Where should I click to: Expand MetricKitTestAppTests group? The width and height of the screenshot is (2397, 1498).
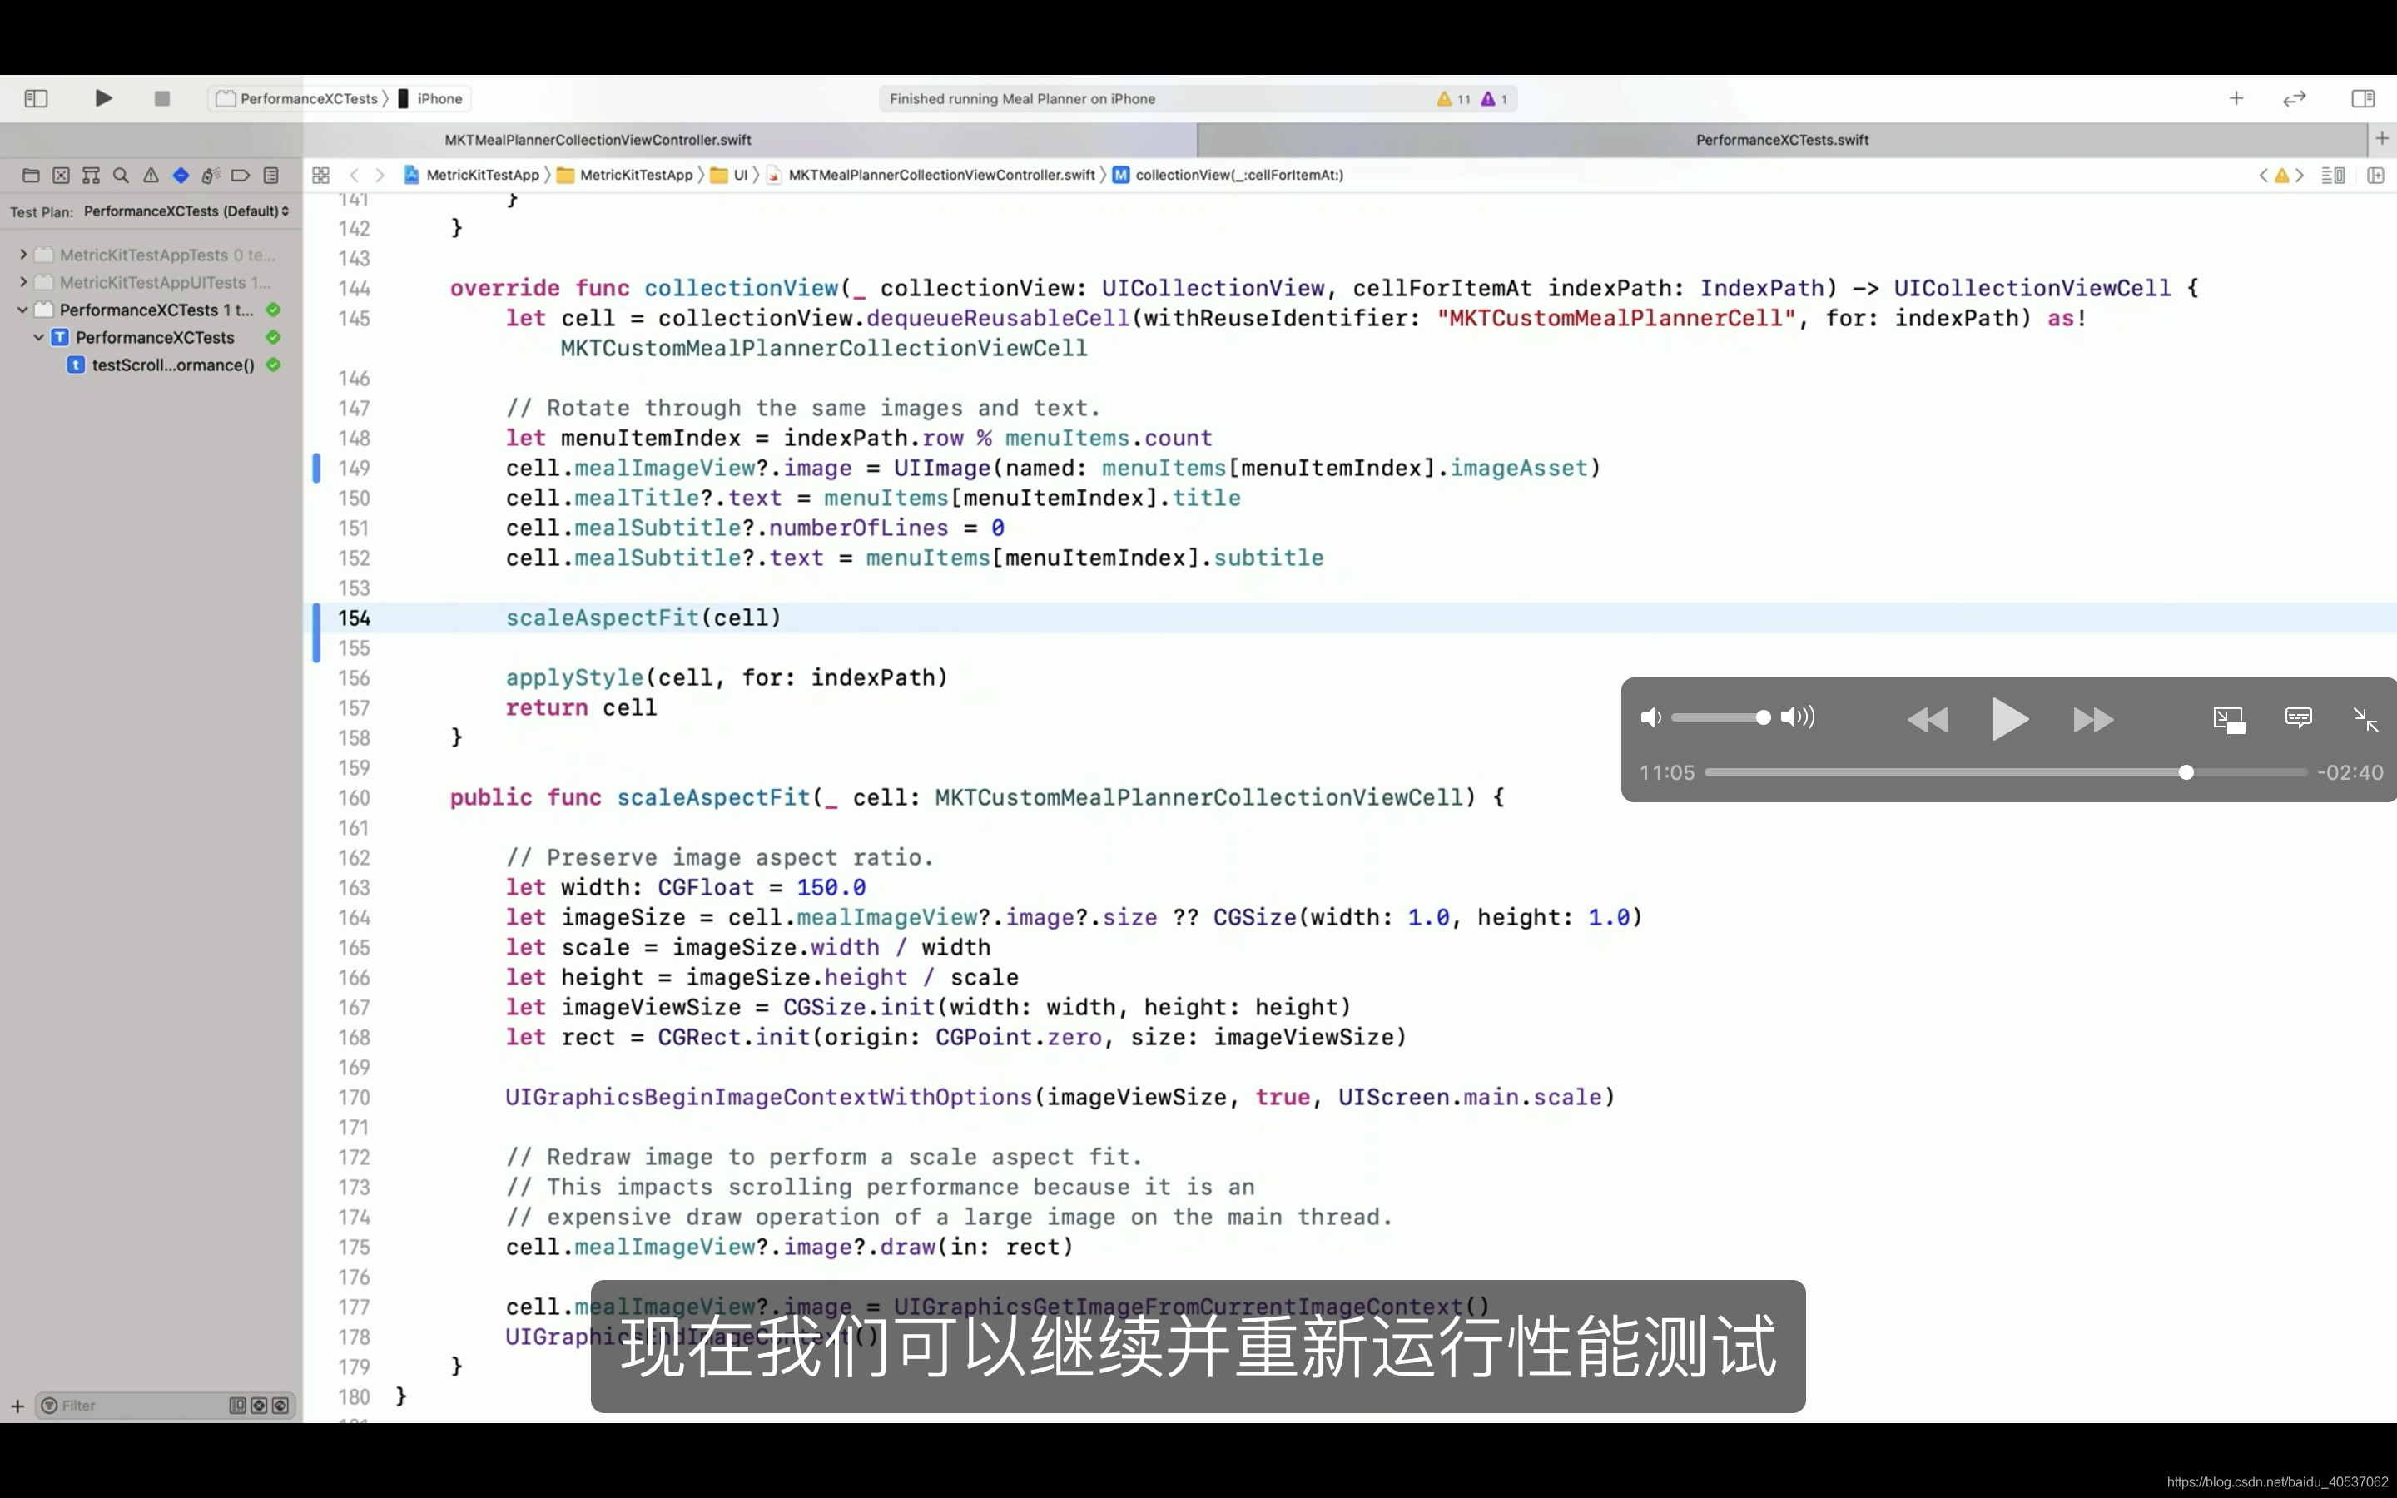tap(22, 255)
